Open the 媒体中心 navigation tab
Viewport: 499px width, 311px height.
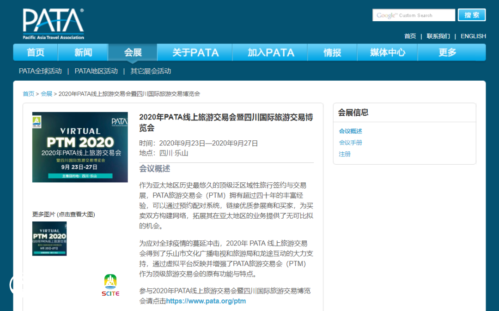[x=387, y=53]
